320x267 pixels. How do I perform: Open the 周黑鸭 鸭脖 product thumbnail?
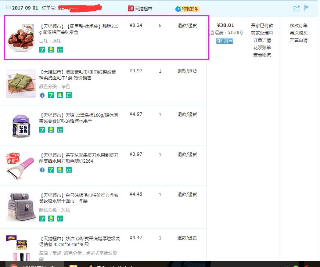pyautogui.click(x=21, y=37)
